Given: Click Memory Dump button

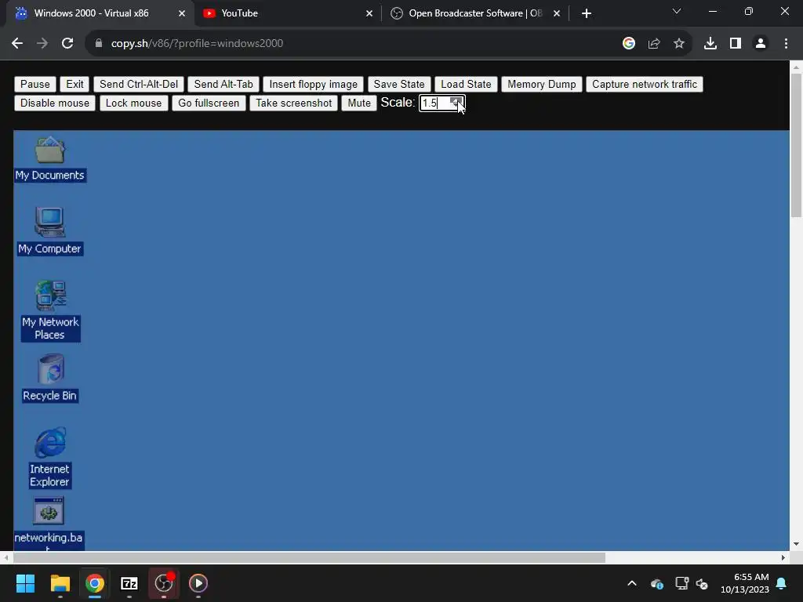Looking at the screenshot, I should [542, 84].
